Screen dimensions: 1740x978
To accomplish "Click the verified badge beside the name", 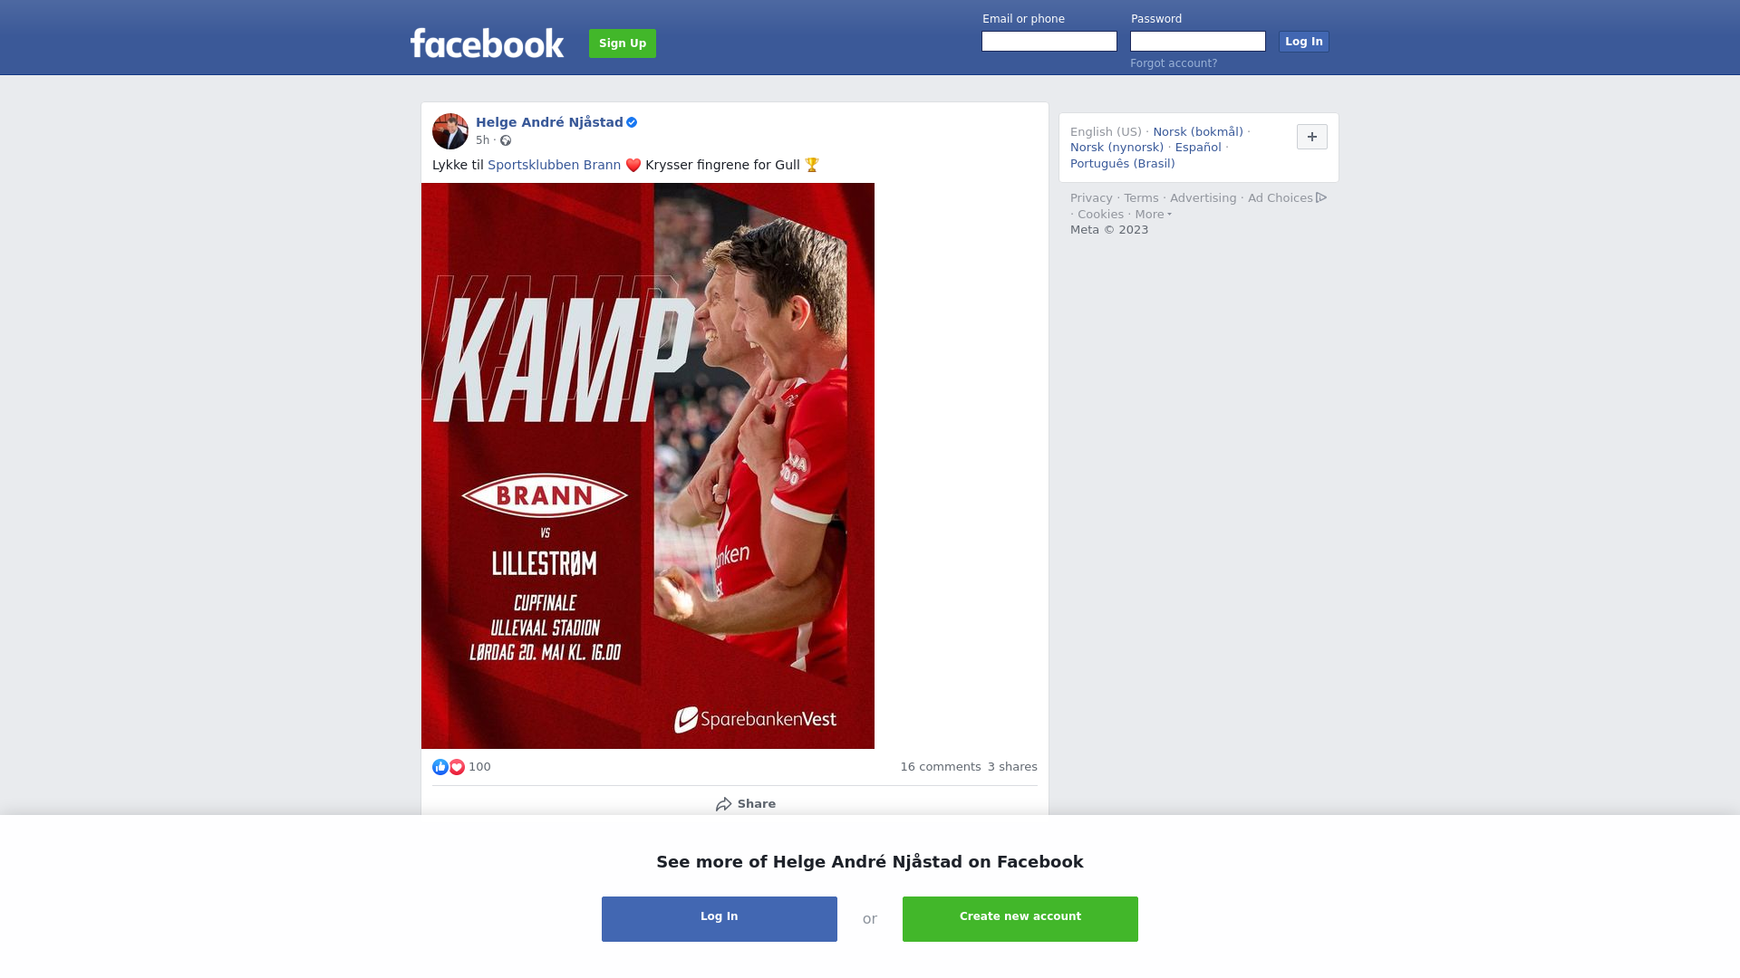I will click(632, 122).
